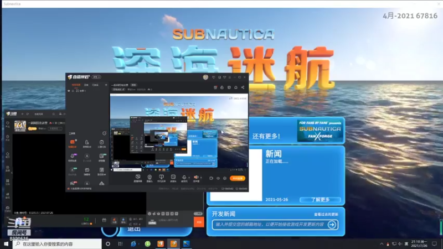Open the Subnautica Fan Forge banner
This screenshot has width=443, height=249.
(x=320, y=131)
